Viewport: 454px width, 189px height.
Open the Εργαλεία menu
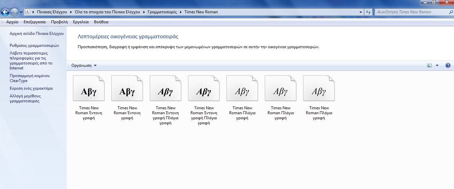(81, 22)
